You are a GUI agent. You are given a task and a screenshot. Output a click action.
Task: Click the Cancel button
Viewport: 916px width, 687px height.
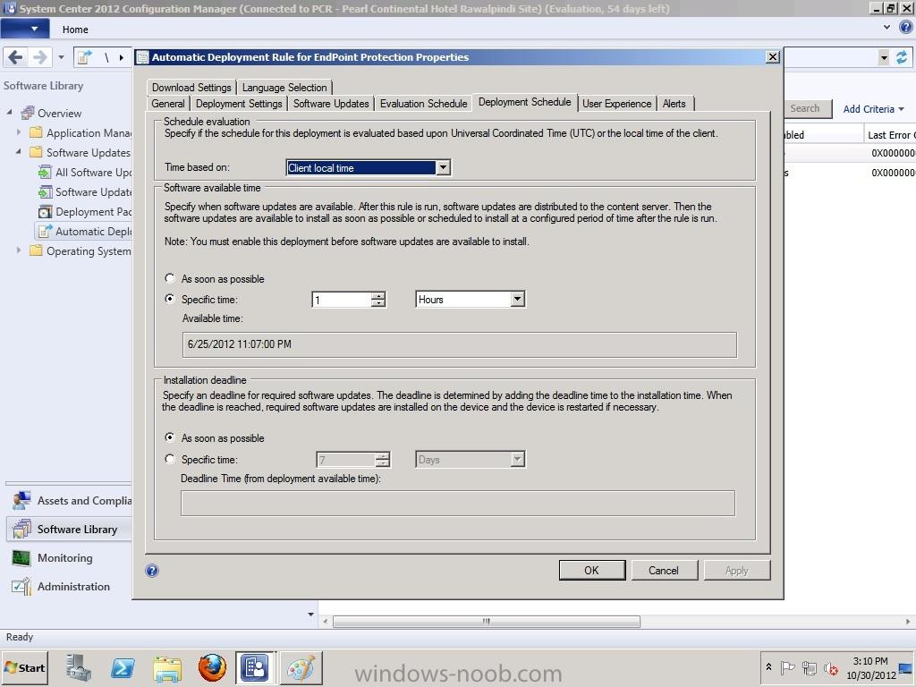[664, 570]
